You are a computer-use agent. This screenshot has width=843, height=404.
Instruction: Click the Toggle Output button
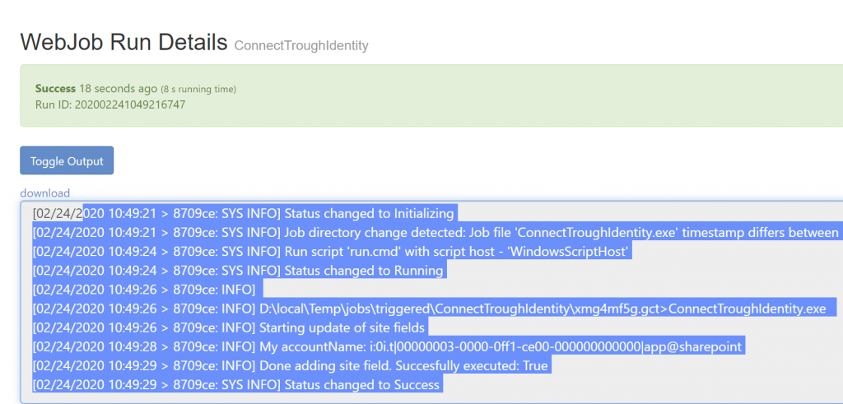click(x=67, y=160)
